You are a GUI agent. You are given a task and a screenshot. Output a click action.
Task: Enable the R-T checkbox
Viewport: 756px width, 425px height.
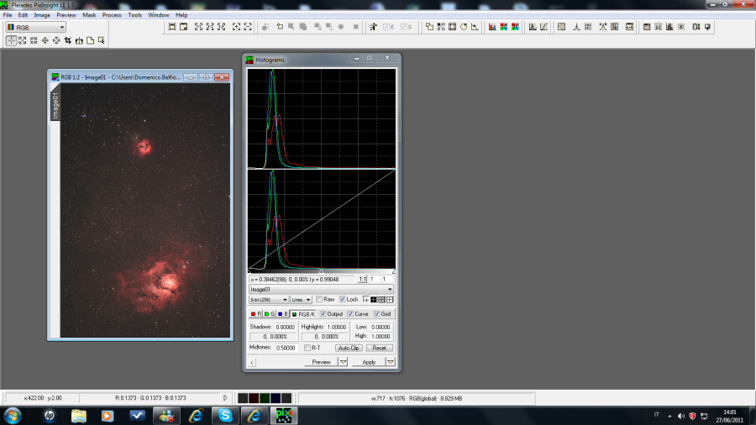coord(307,348)
